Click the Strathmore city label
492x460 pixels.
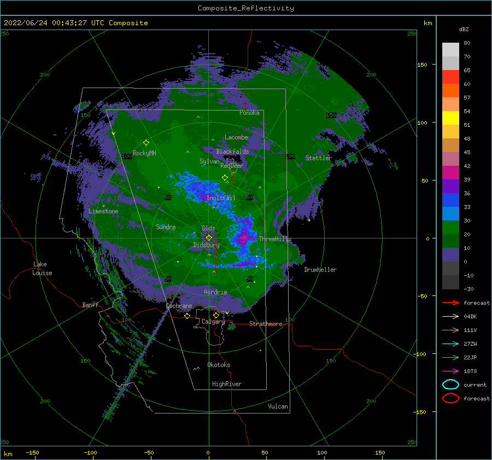266,324
